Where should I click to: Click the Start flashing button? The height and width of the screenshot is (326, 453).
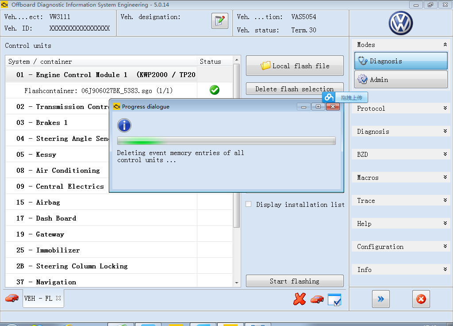point(295,281)
